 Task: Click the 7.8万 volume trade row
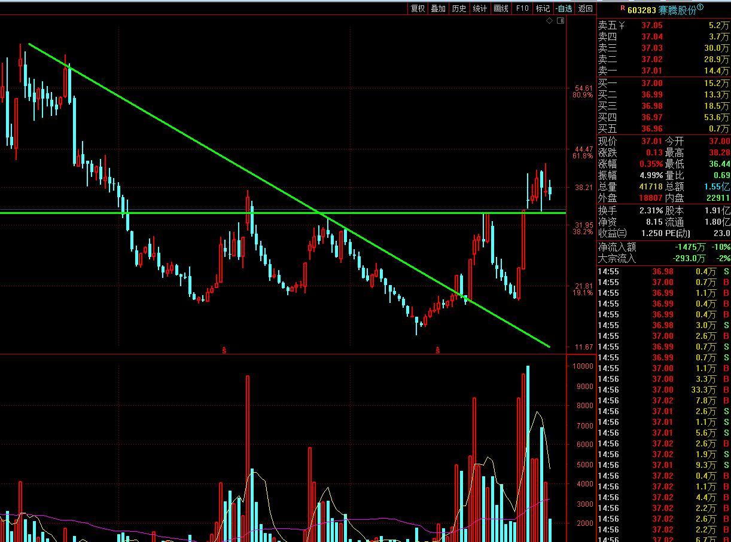664,400
